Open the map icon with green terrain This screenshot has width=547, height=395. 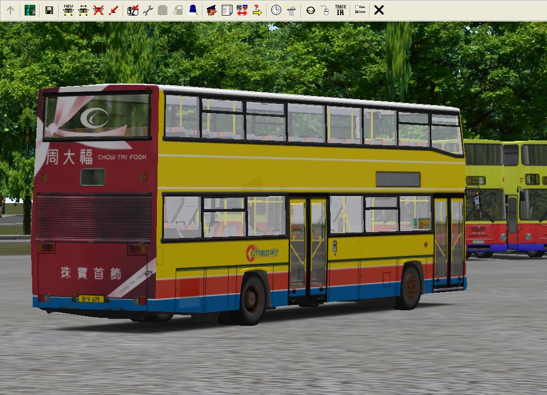[30, 10]
